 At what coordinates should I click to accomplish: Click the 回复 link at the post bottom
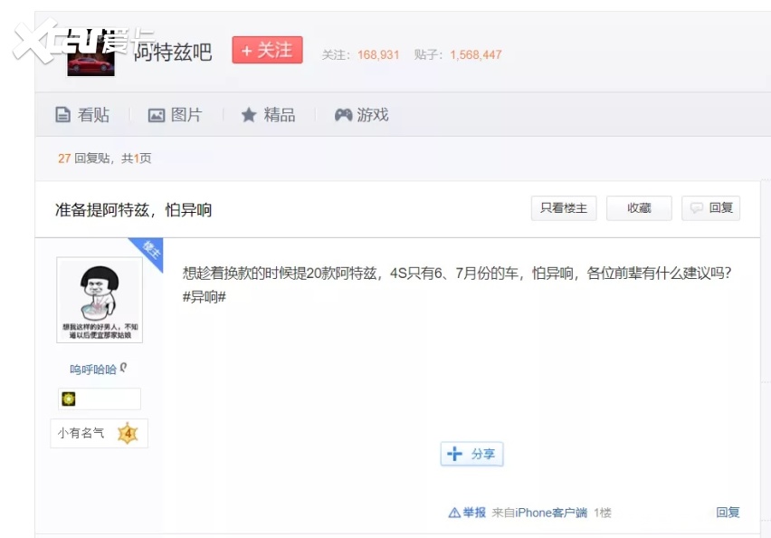[x=728, y=513]
